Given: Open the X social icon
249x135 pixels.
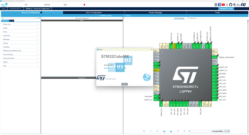Looking at the screenshot, I should 227,5.
